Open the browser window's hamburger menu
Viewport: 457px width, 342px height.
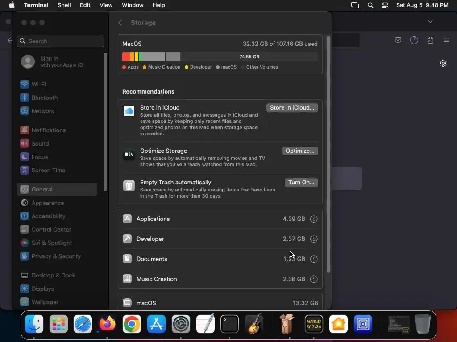click(446, 40)
